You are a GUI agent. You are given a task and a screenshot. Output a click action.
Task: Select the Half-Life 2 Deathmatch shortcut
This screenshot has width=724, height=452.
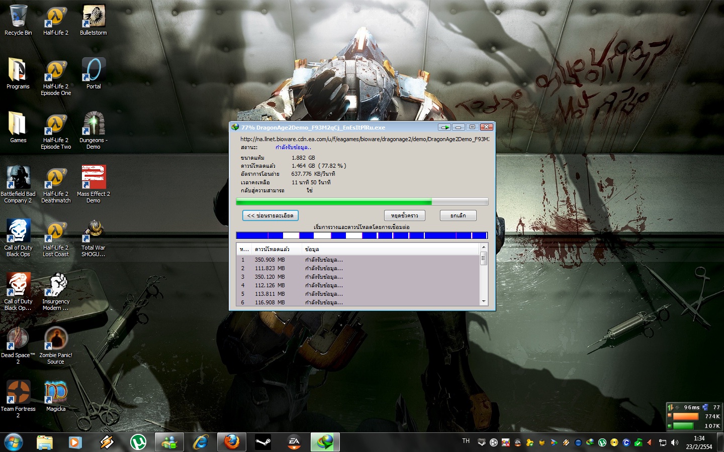point(56,185)
